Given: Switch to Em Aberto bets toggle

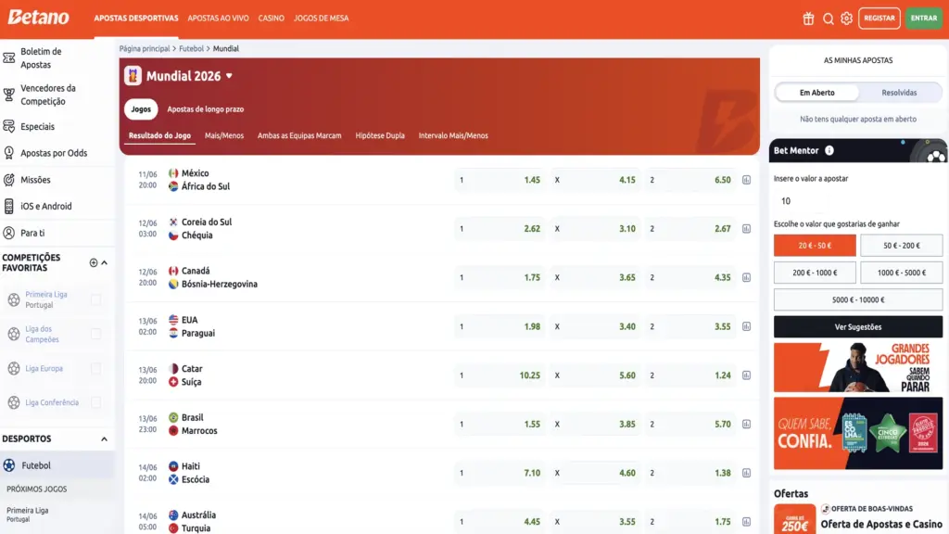Looking at the screenshot, I should tap(816, 93).
